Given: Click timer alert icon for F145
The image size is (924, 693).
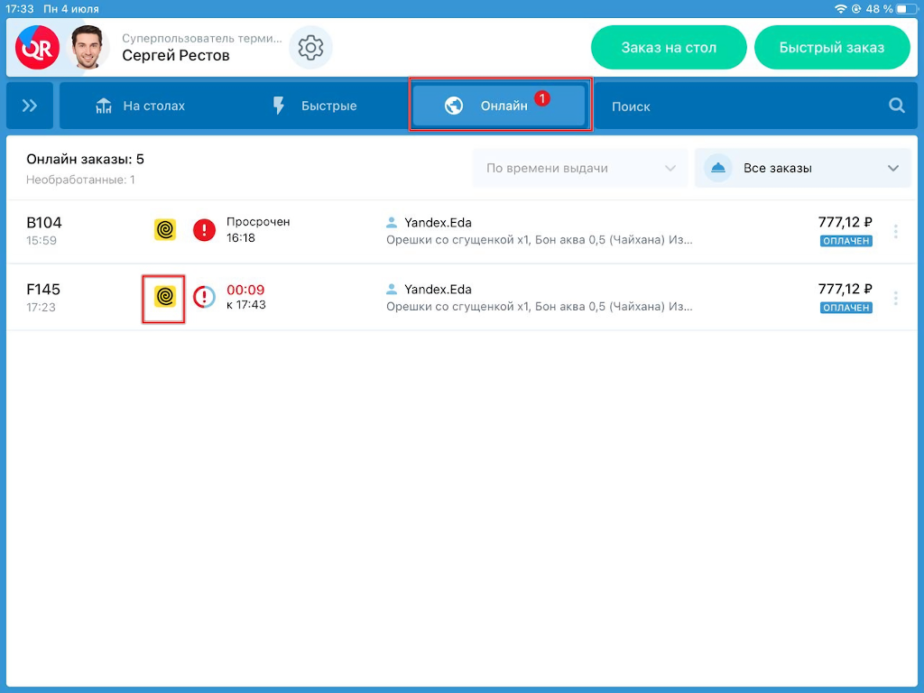Looking at the screenshot, I should click(204, 296).
